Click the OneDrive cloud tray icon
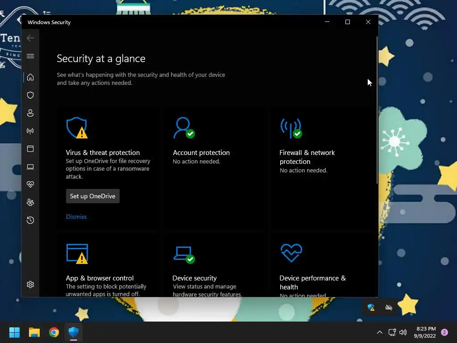Image resolution: width=457 pixels, height=343 pixels. pos(389,307)
